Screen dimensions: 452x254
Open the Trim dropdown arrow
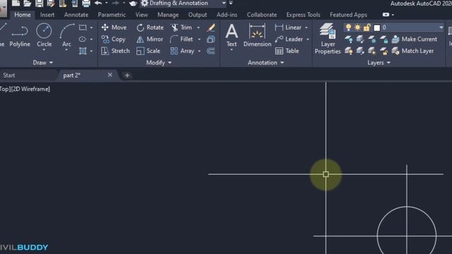pos(198,28)
